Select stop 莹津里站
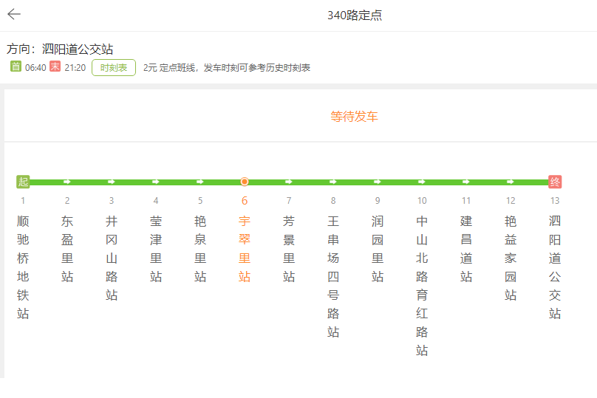Image resolution: width=597 pixels, height=398 pixels. pyautogui.click(x=156, y=249)
